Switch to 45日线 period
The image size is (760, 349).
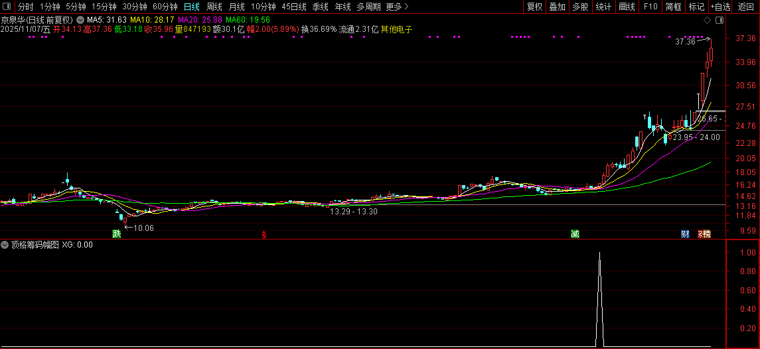click(294, 7)
